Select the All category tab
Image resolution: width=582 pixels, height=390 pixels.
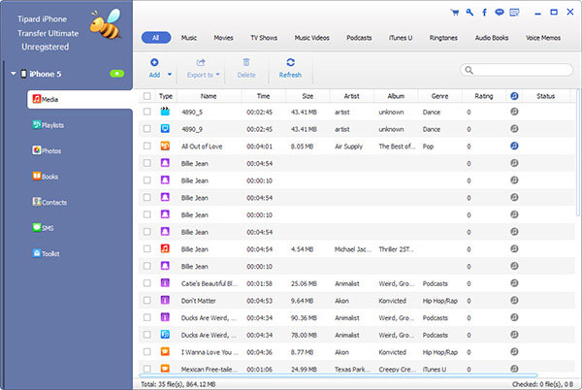pos(156,38)
